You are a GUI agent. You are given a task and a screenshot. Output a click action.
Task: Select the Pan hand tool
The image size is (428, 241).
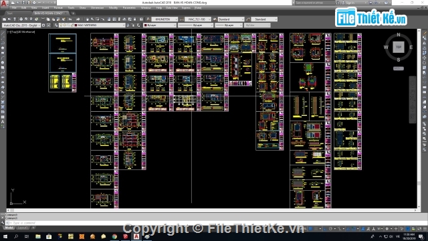[x=88, y=19]
